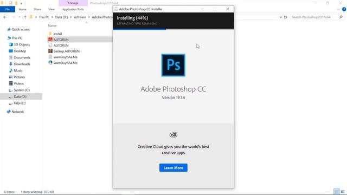347x195 pixels.
Task: Click the Photoshop Ps logo in the installer
Action: coord(173,65)
